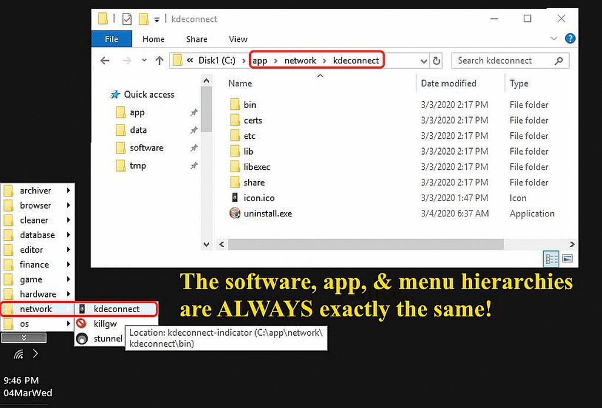602x408 pixels.
Task: Click the pin icon beside software
Action: coord(194,148)
